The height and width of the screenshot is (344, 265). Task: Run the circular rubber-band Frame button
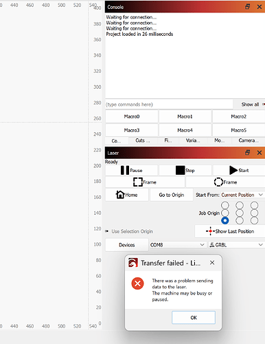coord(225,182)
